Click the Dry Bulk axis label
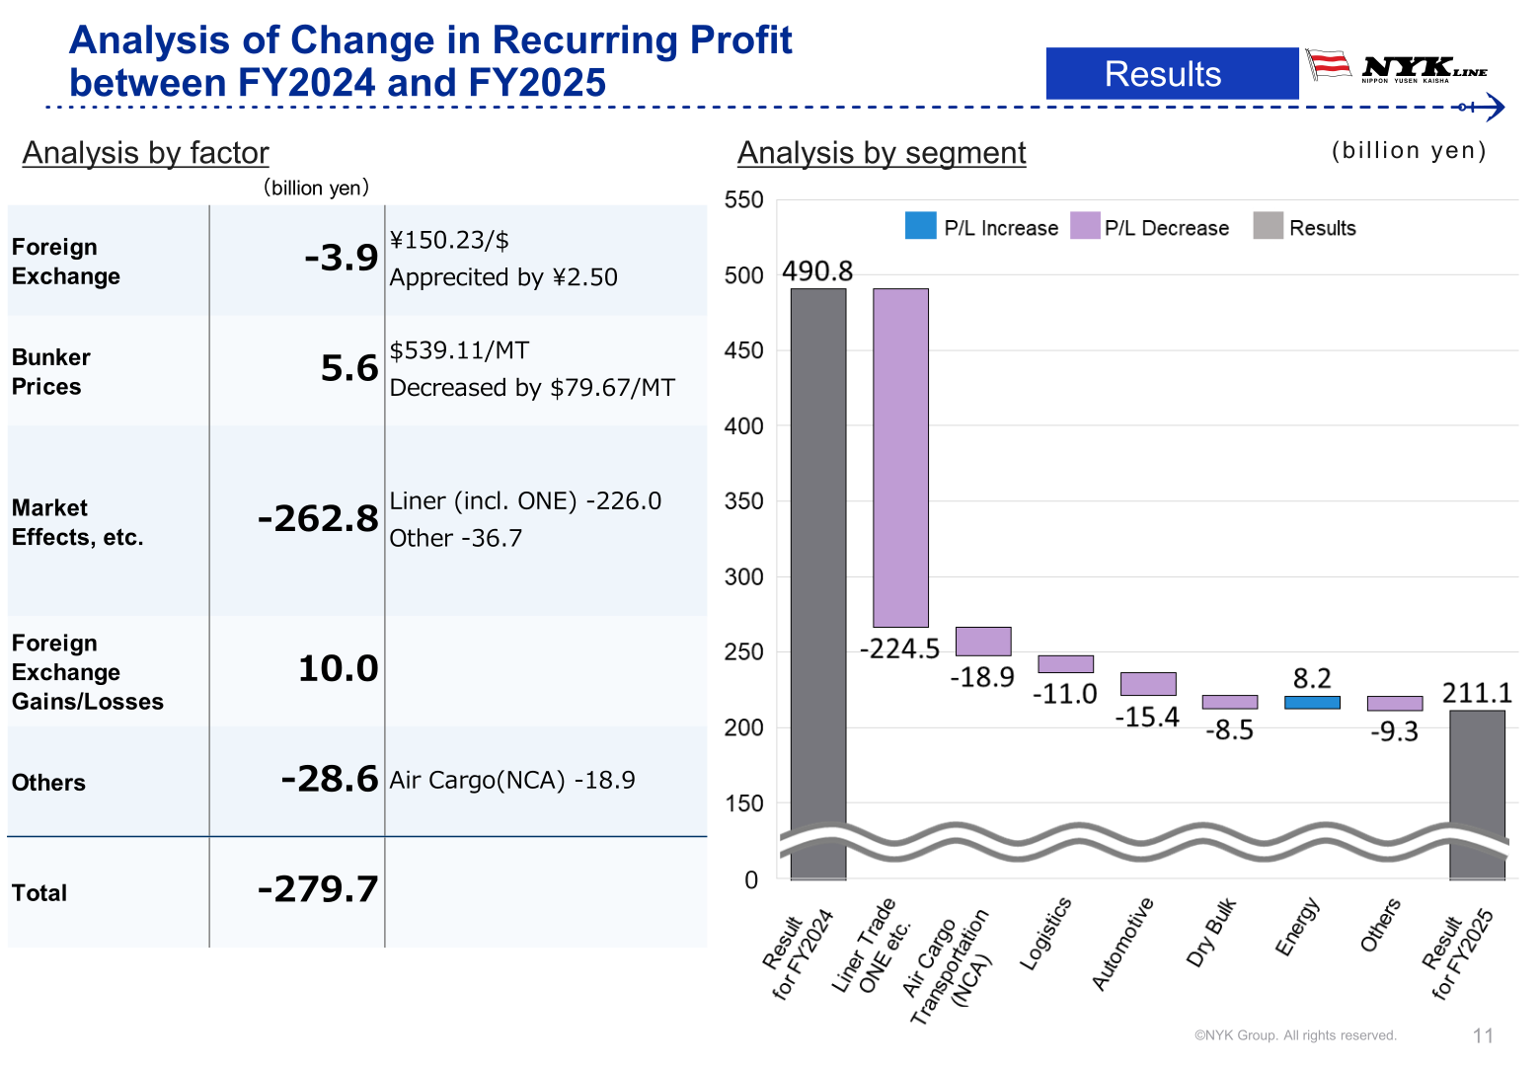This screenshot has height=1066, width=1540. tap(1211, 932)
